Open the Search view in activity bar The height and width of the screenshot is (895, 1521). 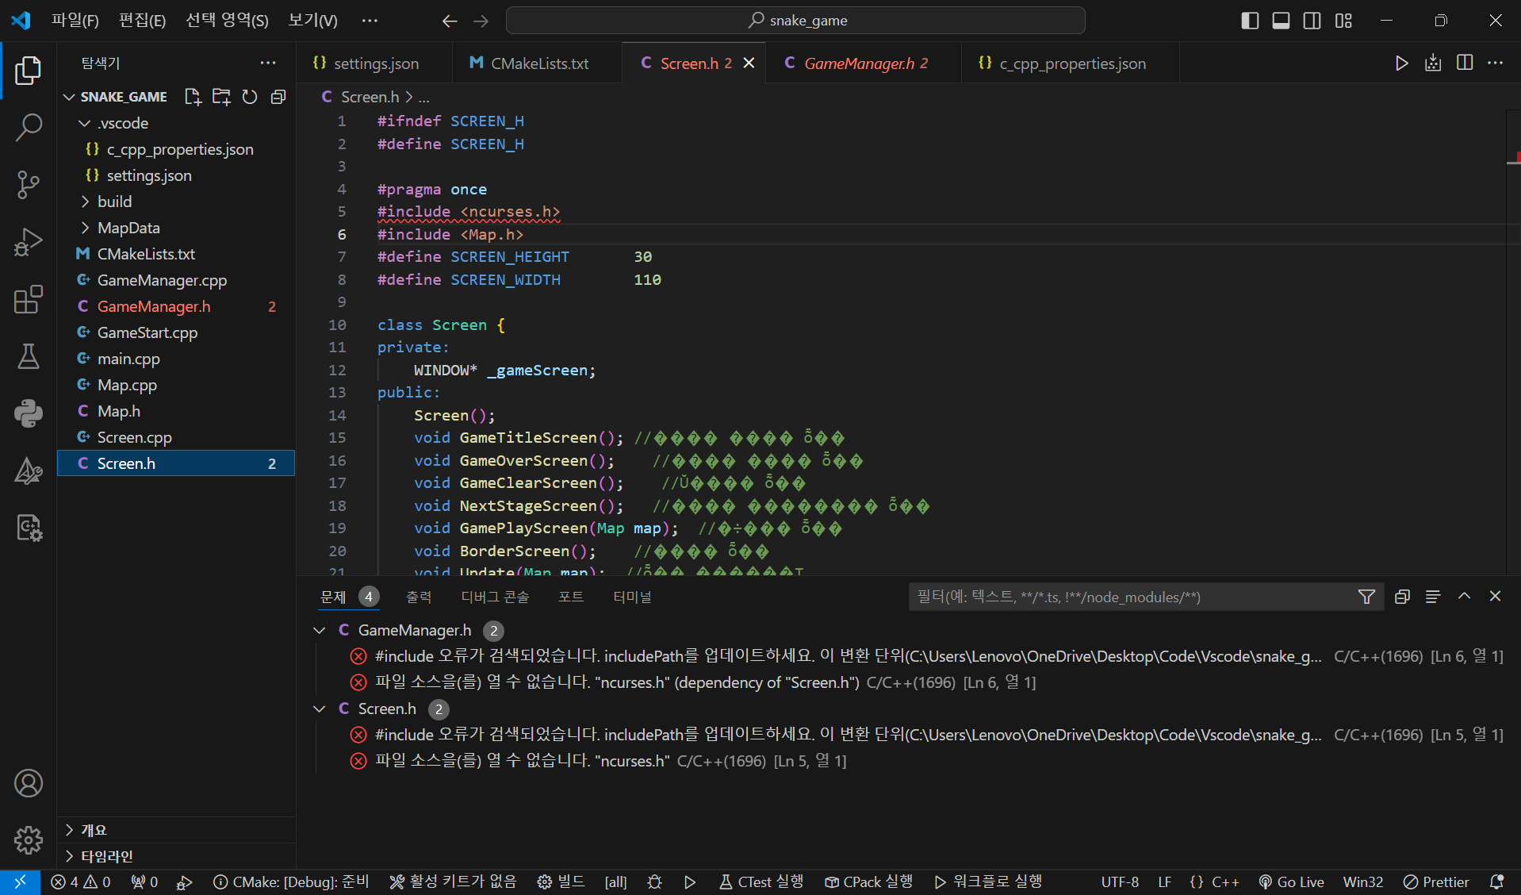tap(29, 127)
